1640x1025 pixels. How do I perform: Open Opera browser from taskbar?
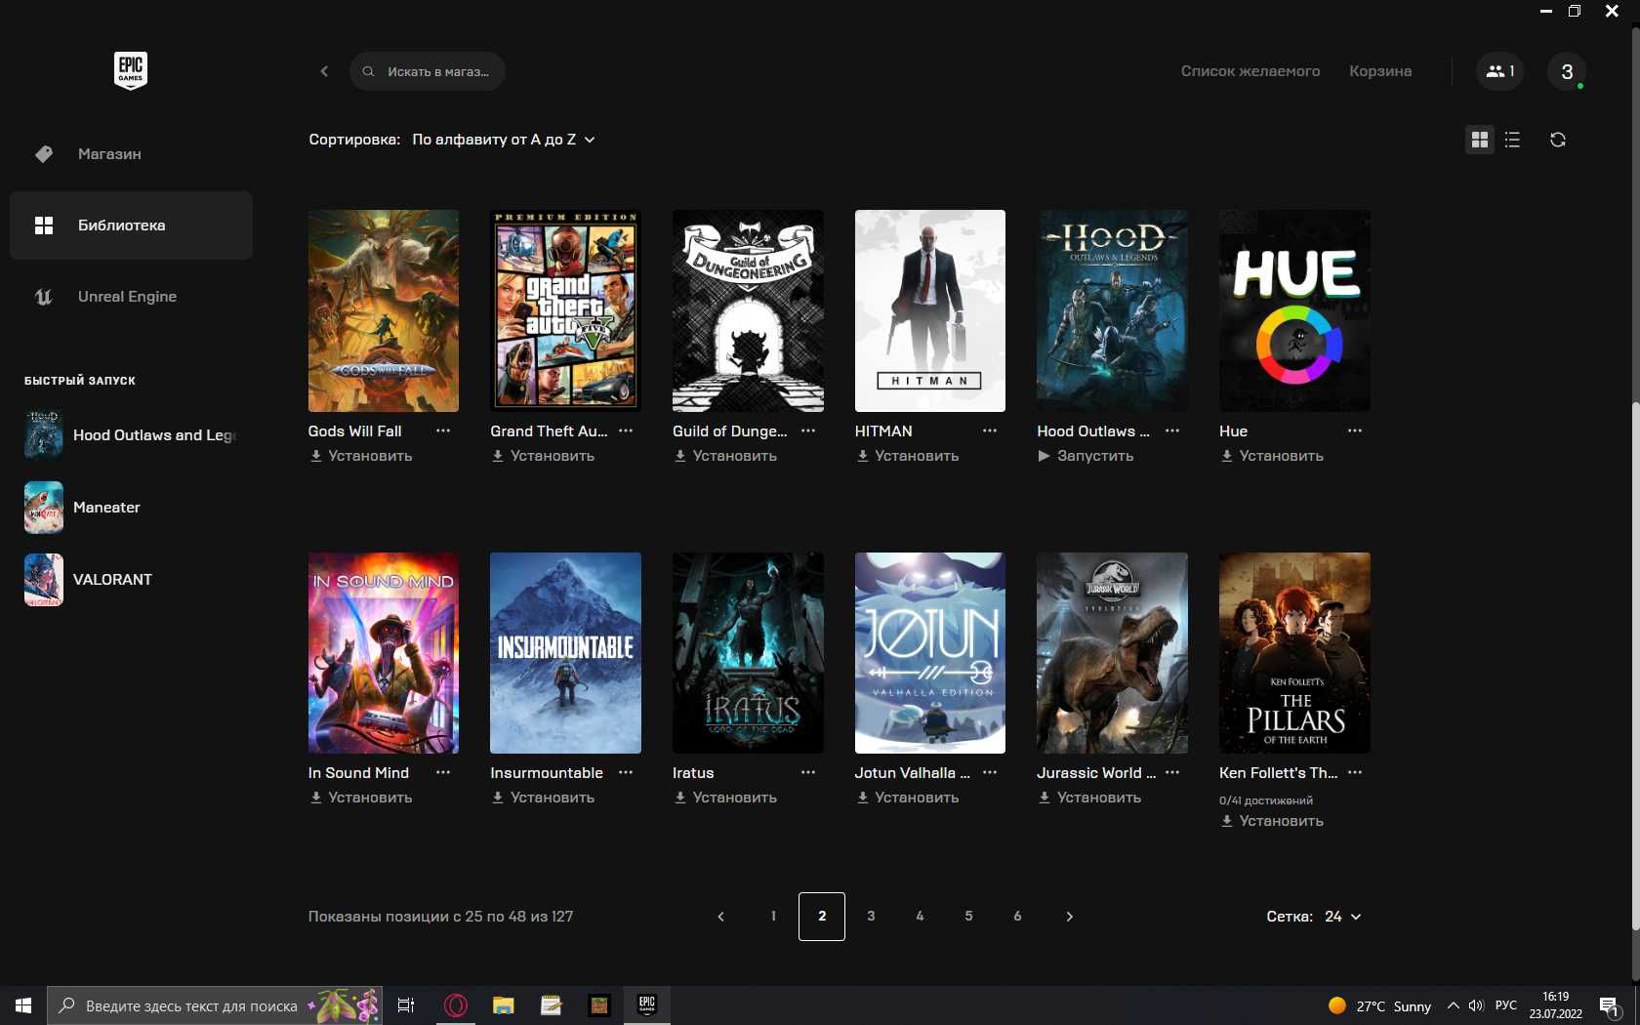coord(456,1005)
